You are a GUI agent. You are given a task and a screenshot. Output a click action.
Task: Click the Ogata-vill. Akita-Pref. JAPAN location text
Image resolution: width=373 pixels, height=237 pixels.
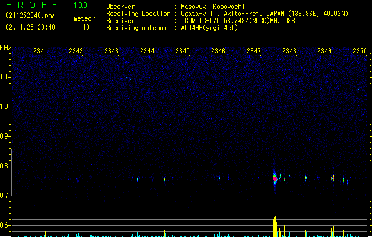coord(264,14)
